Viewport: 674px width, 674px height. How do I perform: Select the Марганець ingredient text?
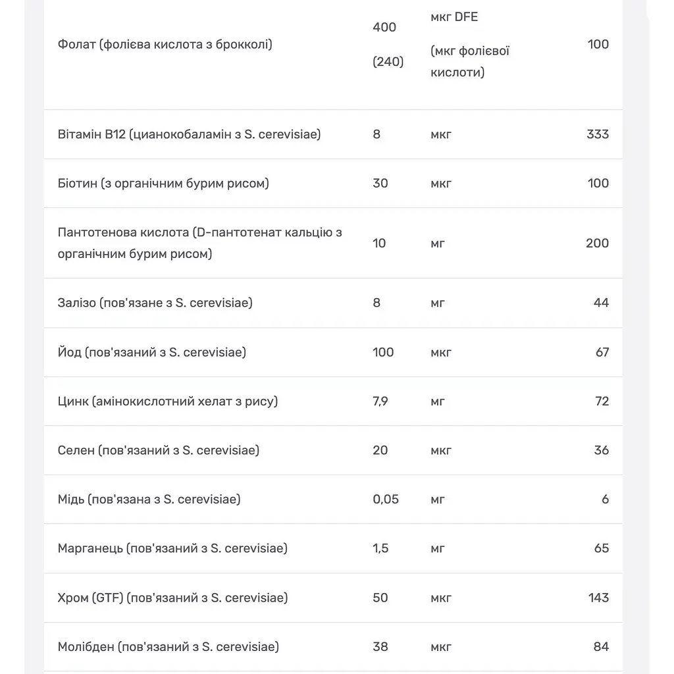pyautogui.click(x=173, y=548)
